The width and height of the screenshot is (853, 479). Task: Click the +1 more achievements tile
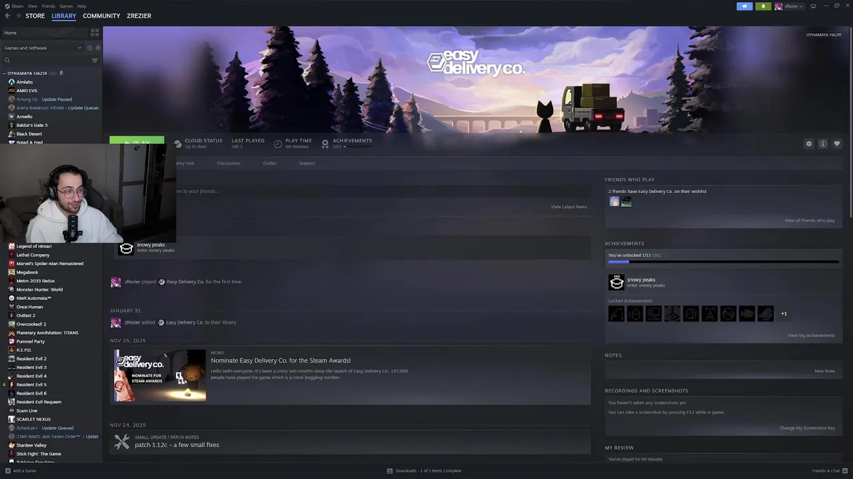tap(784, 313)
